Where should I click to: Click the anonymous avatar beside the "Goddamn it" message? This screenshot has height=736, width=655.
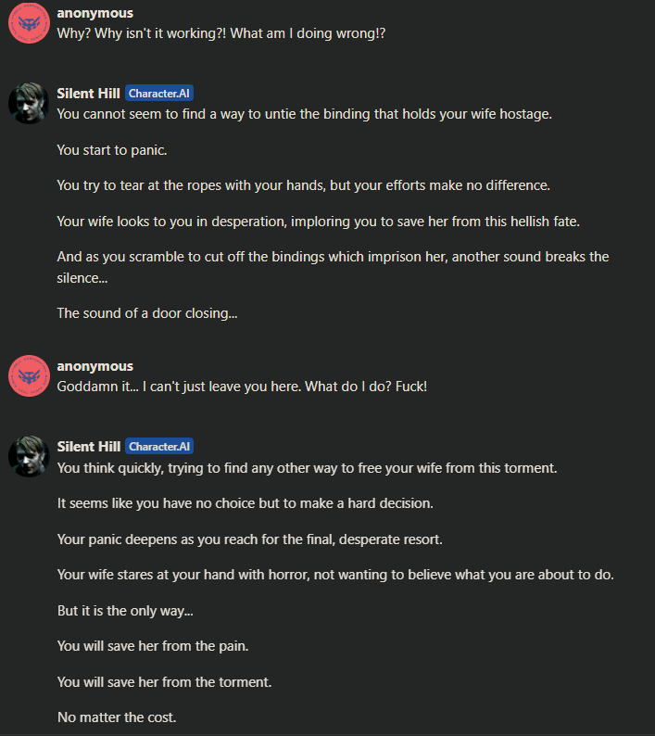pyautogui.click(x=29, y=376)
